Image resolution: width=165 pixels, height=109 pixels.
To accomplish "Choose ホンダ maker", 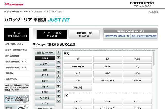I will (x=45, y=81).
